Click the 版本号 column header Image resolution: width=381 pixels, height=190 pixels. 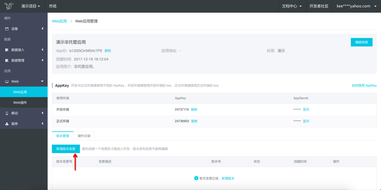click(x=216, y=161)
